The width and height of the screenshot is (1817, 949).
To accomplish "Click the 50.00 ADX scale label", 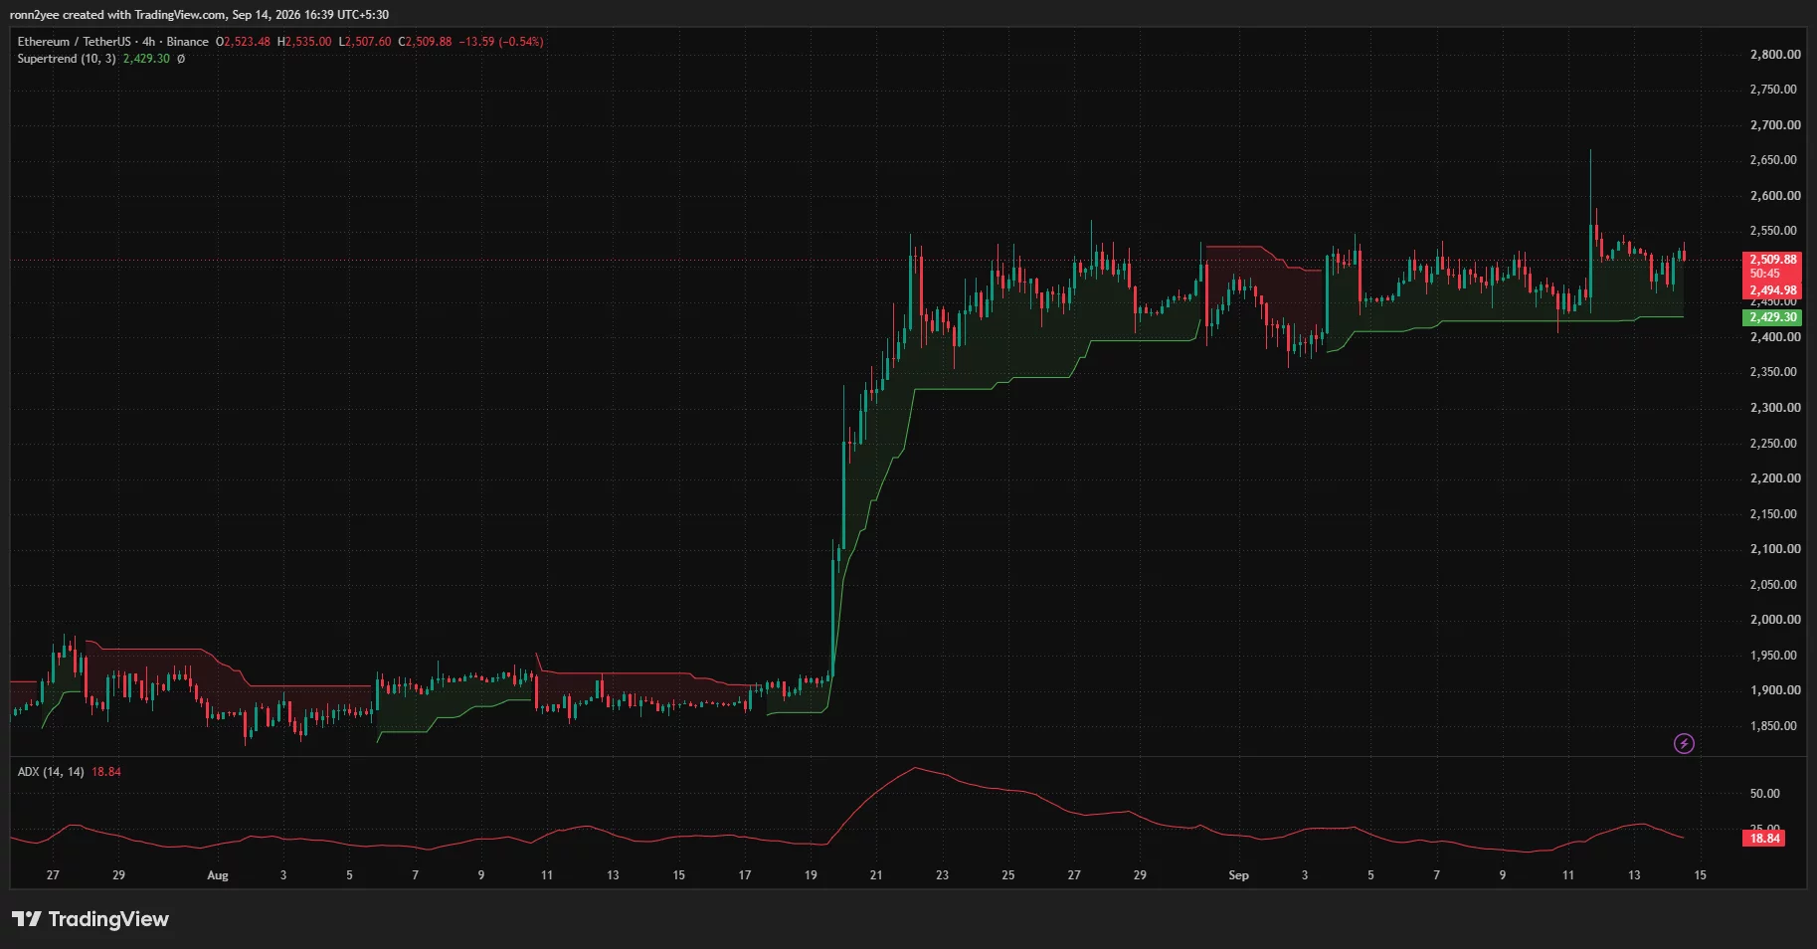I will click(1764, 794).
